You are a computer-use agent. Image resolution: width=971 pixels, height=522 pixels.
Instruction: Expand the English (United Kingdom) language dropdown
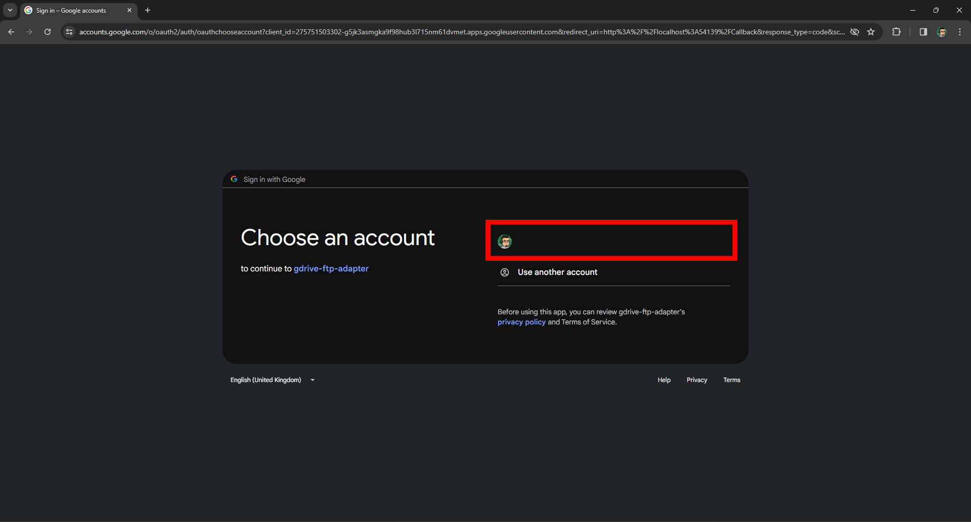[273, 380]
